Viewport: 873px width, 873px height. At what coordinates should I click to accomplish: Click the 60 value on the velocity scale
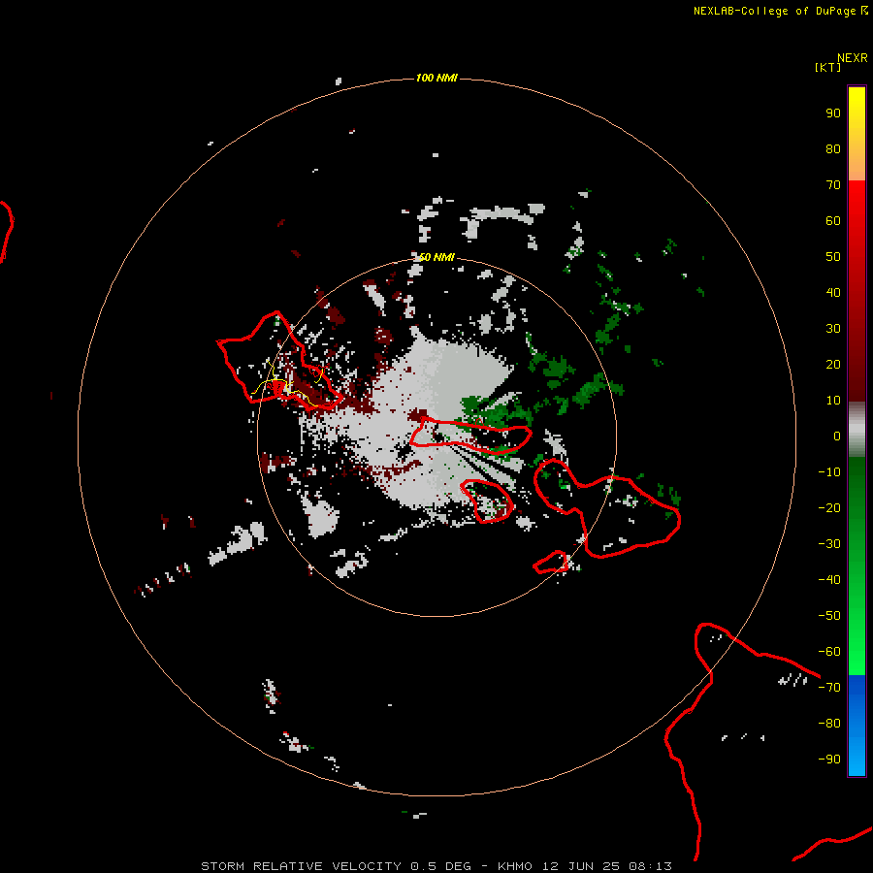point(833,221)
